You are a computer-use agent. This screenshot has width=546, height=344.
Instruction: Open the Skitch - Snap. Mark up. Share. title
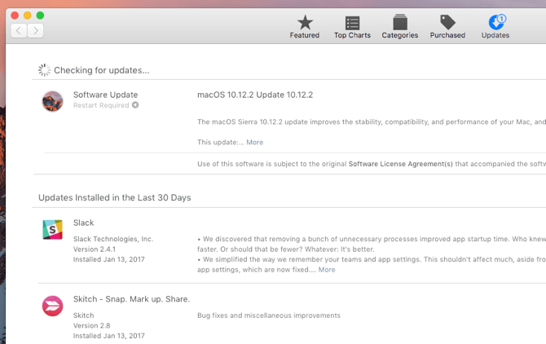pos(131,299)
